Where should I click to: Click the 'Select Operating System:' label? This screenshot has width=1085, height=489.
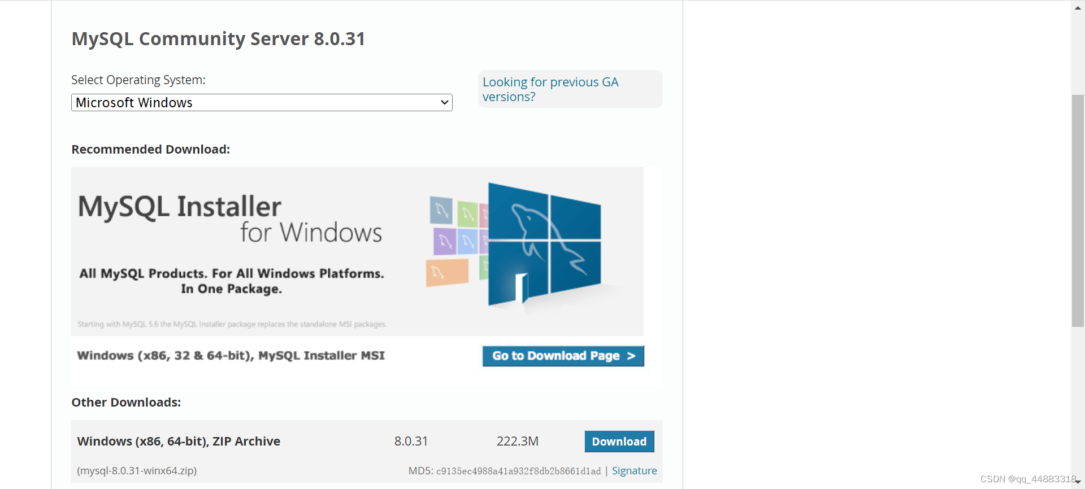[138, 80]
